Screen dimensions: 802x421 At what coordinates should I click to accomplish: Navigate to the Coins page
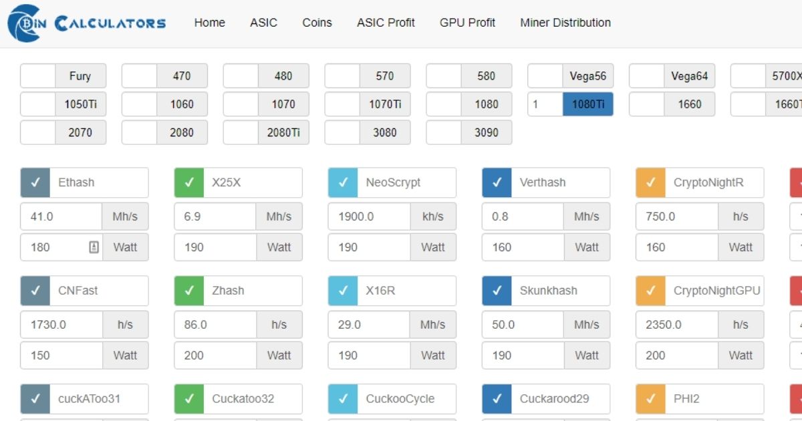317,23
